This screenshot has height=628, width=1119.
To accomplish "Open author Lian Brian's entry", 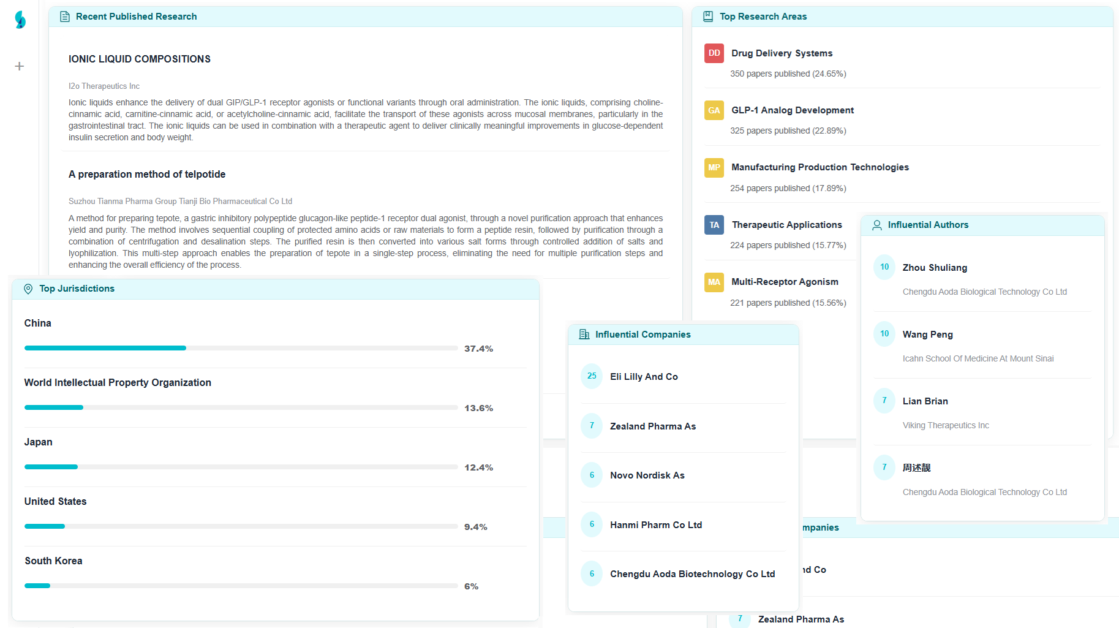I will tap(925, 401).
